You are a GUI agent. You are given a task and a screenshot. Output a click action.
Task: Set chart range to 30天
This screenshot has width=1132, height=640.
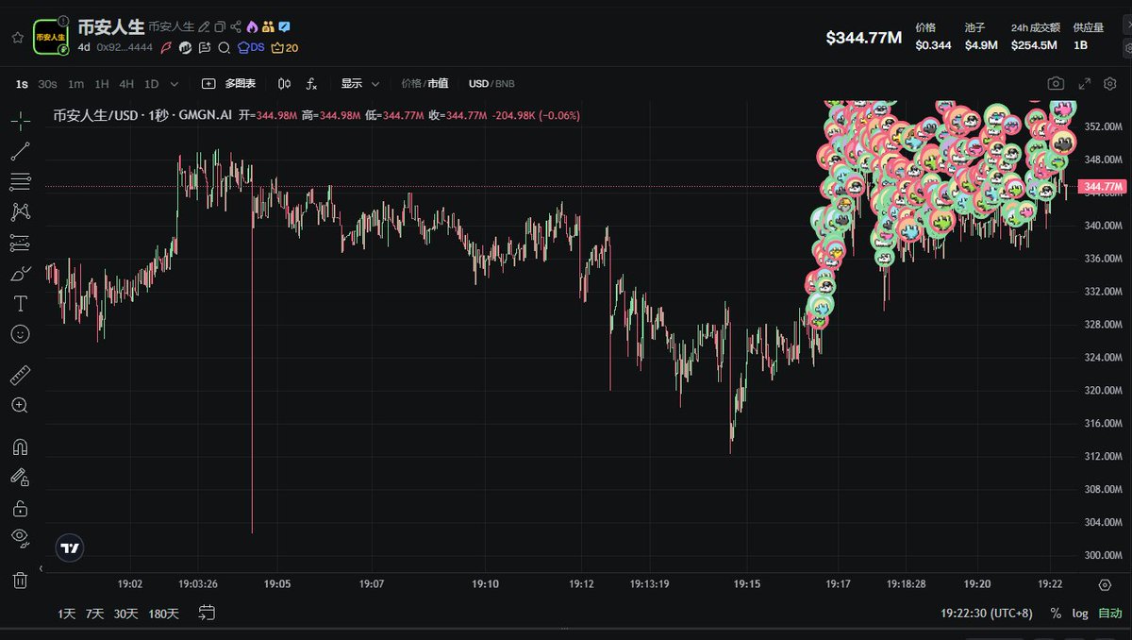point(125,614)
